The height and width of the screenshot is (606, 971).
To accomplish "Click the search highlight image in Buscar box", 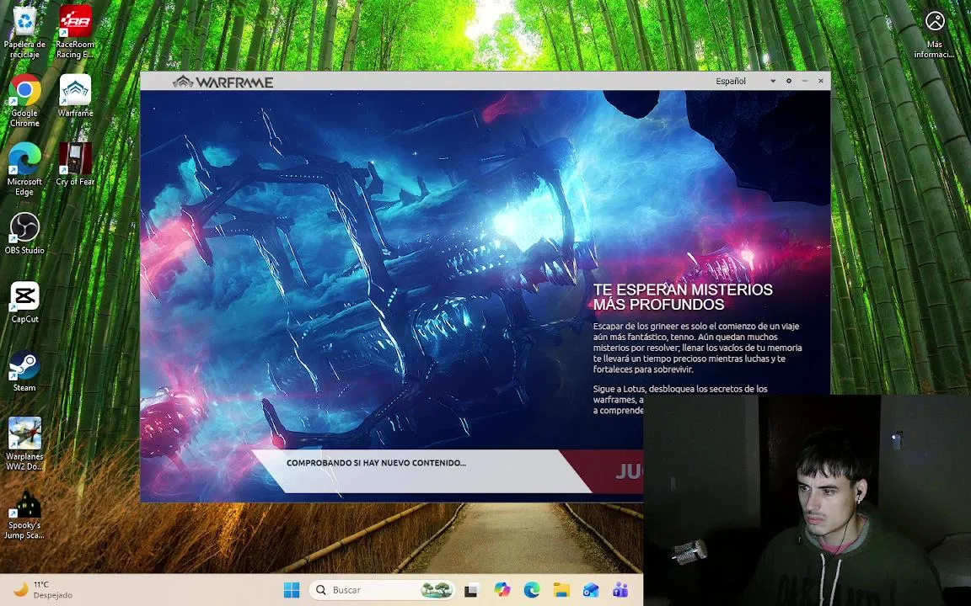I will pos(437,590).
